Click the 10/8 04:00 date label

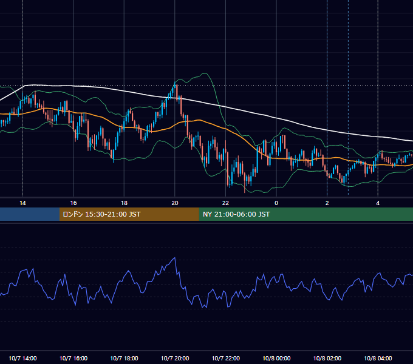coord(378,358)
